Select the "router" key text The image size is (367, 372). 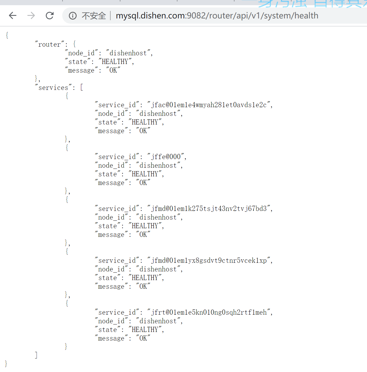50,44
